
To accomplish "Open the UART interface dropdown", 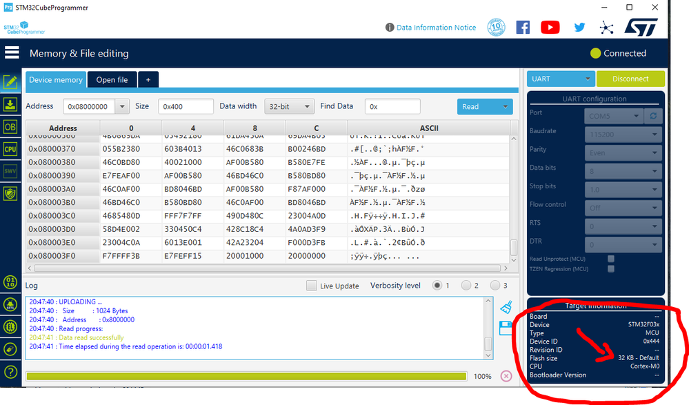I will click(561, 79).
